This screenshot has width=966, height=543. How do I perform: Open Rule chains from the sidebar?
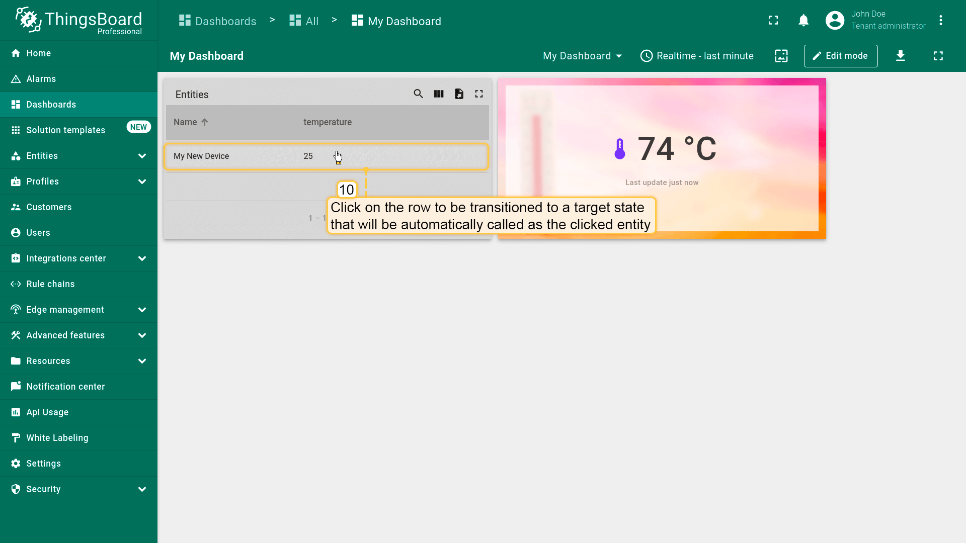pyautogui.click(x=50, y=284)
